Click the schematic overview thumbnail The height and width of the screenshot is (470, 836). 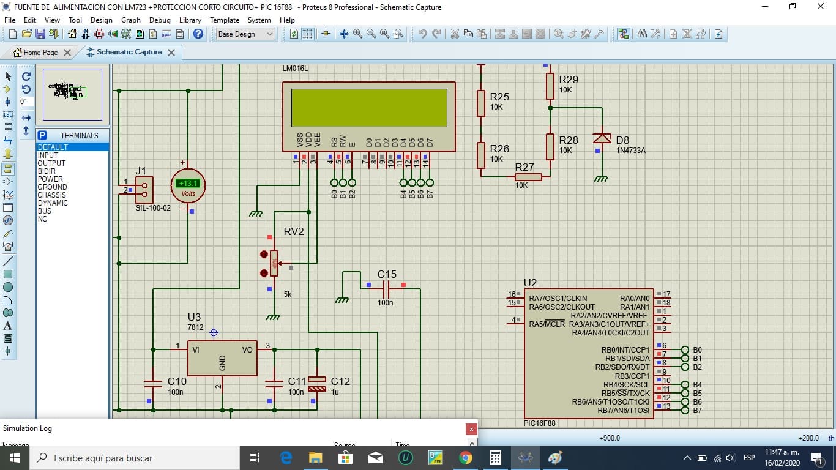tap(72, 94)
